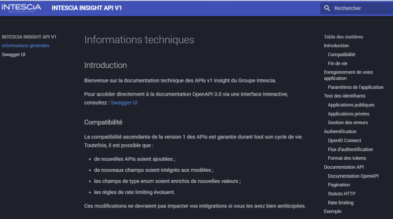Open the Swagger UI sidebar item
Screen dimensions: 393x219
(x=14, y=55)
